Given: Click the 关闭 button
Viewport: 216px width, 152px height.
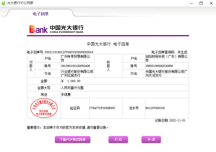Looking at the screenshot, I should (x=151, y=140).
